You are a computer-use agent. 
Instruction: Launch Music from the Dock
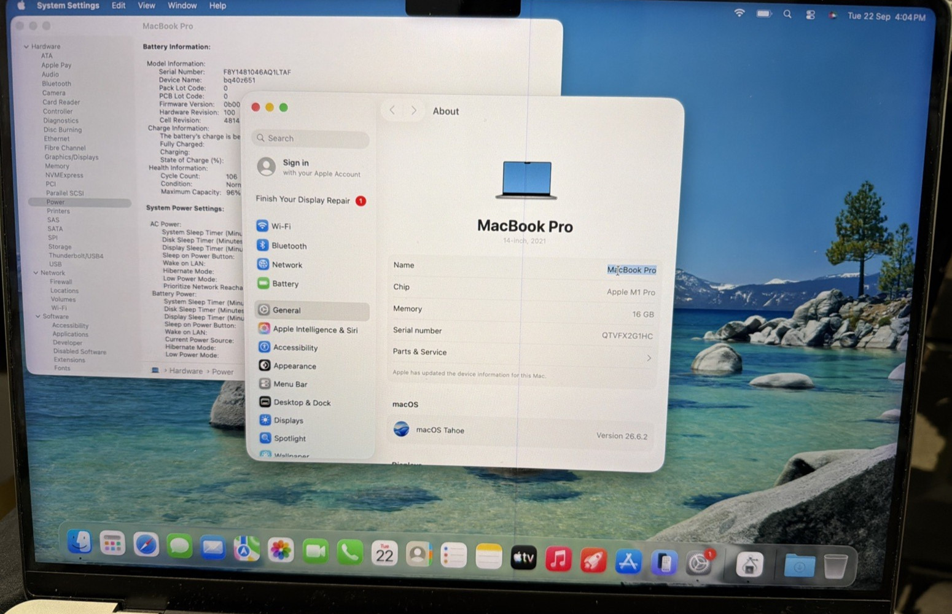[x=558, y=559]
